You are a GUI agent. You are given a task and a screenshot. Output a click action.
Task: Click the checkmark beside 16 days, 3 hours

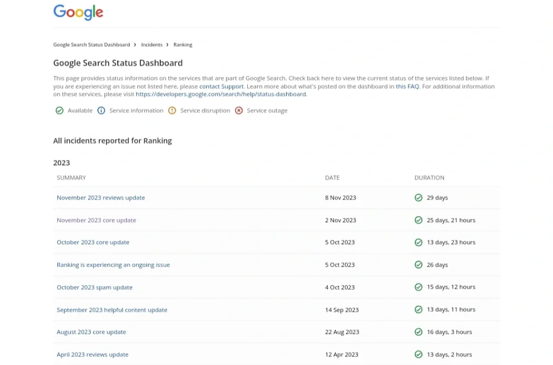click(419, 332)
